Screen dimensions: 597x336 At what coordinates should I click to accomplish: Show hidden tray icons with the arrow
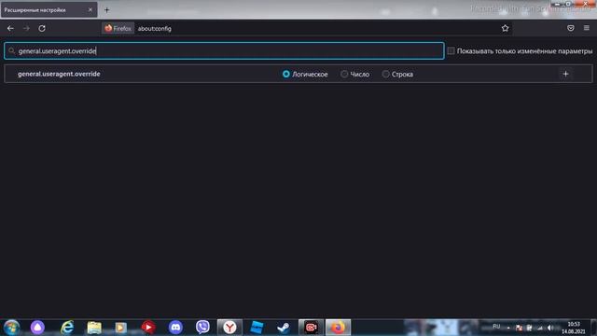(x=508, y=328)
